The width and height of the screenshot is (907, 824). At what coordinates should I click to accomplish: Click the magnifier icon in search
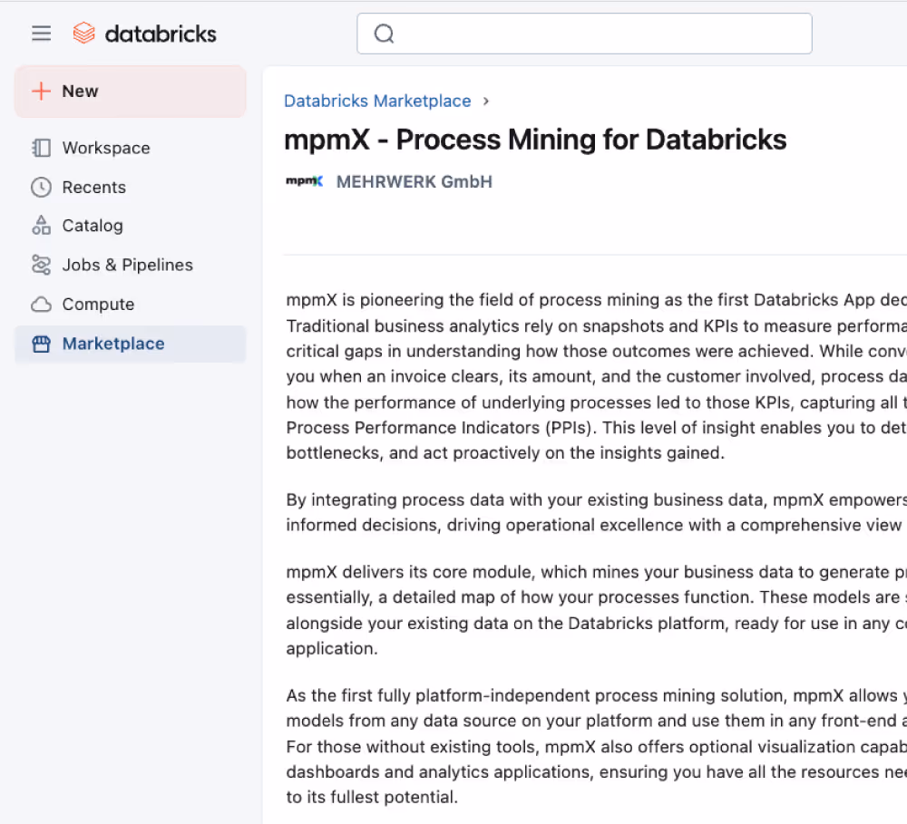pos(384,34)
